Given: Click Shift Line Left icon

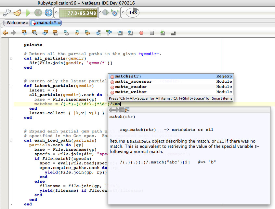Looking at the screenshot, I should point(120,33).
